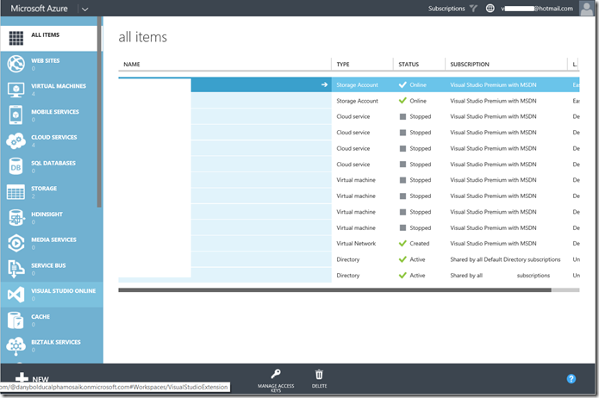Expand the Microsoft Azure header chevron
Viewport: 599px width, 398px height.
pos(84,9)
